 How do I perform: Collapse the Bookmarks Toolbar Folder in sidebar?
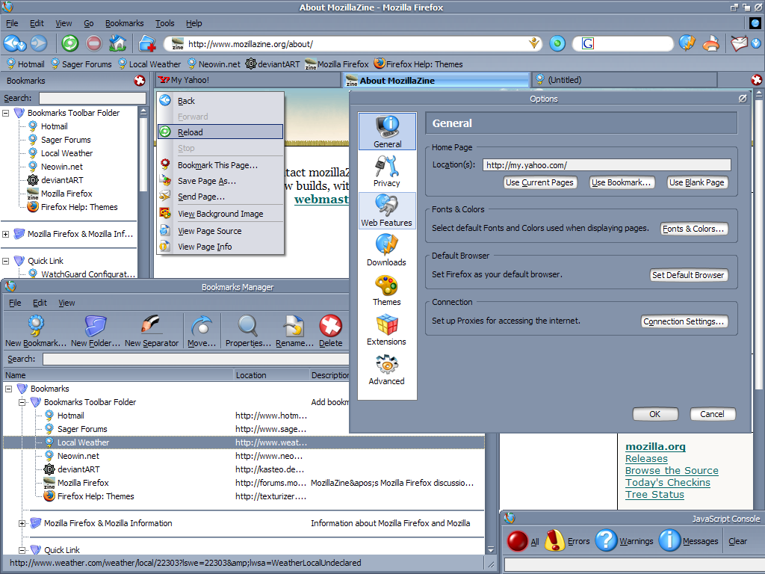pyautogui.click(x=7, y=112)
